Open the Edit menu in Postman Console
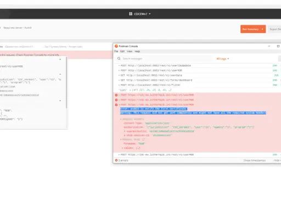 coord(122,51)
